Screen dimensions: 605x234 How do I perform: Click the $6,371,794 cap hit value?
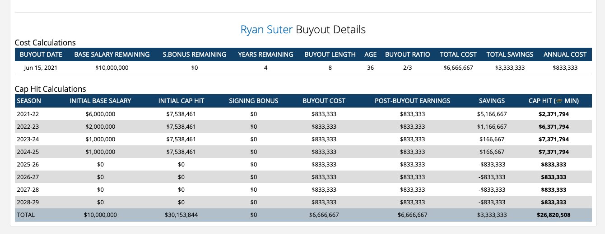pyautogui.click(x=554, y=126)
